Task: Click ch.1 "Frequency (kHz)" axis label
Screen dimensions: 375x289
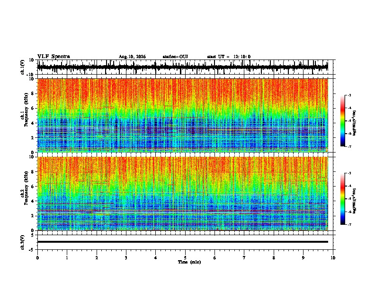Action: pyautogui.click(x=26, y=110)
